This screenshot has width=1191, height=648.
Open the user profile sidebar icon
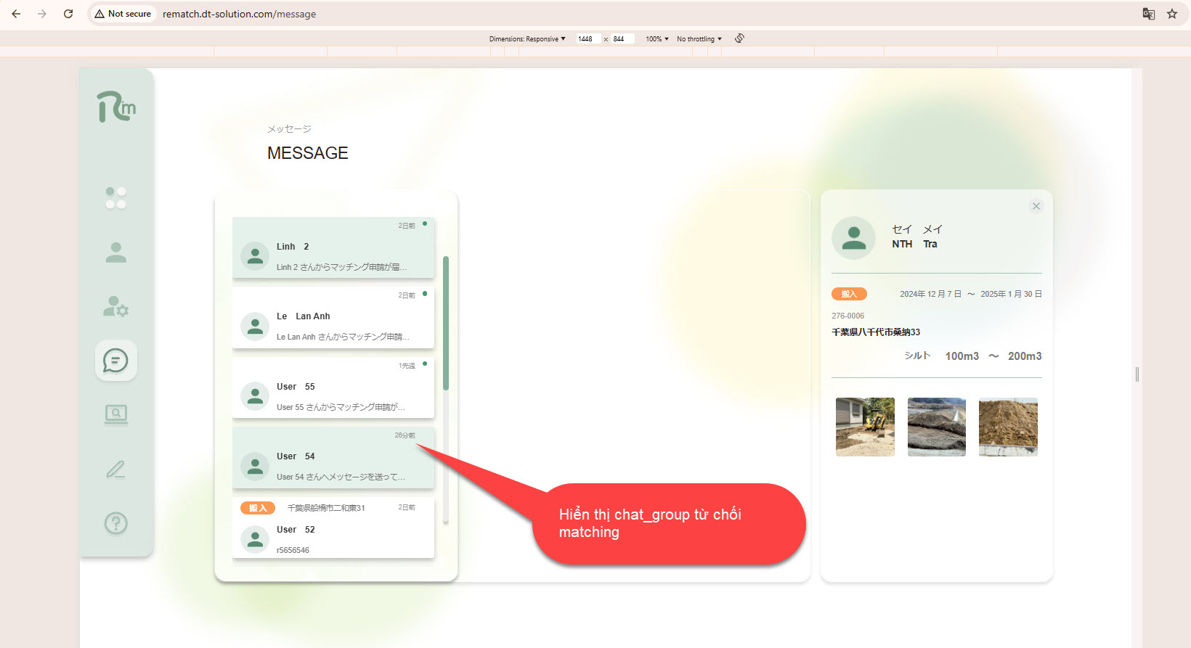click(115, 253)
